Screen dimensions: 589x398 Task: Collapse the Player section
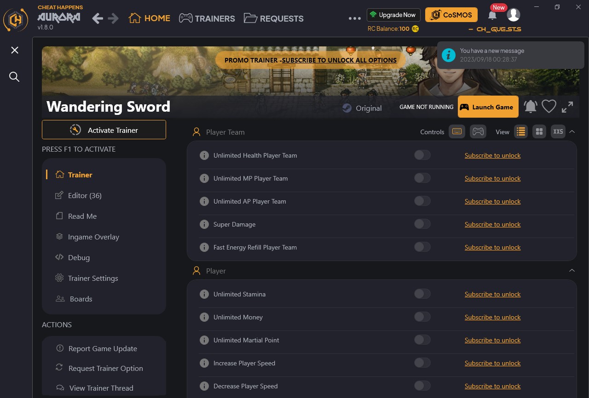[x=572, y=270]
